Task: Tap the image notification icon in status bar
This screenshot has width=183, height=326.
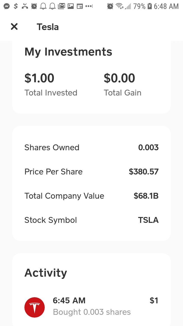Action: pos(71,6)
